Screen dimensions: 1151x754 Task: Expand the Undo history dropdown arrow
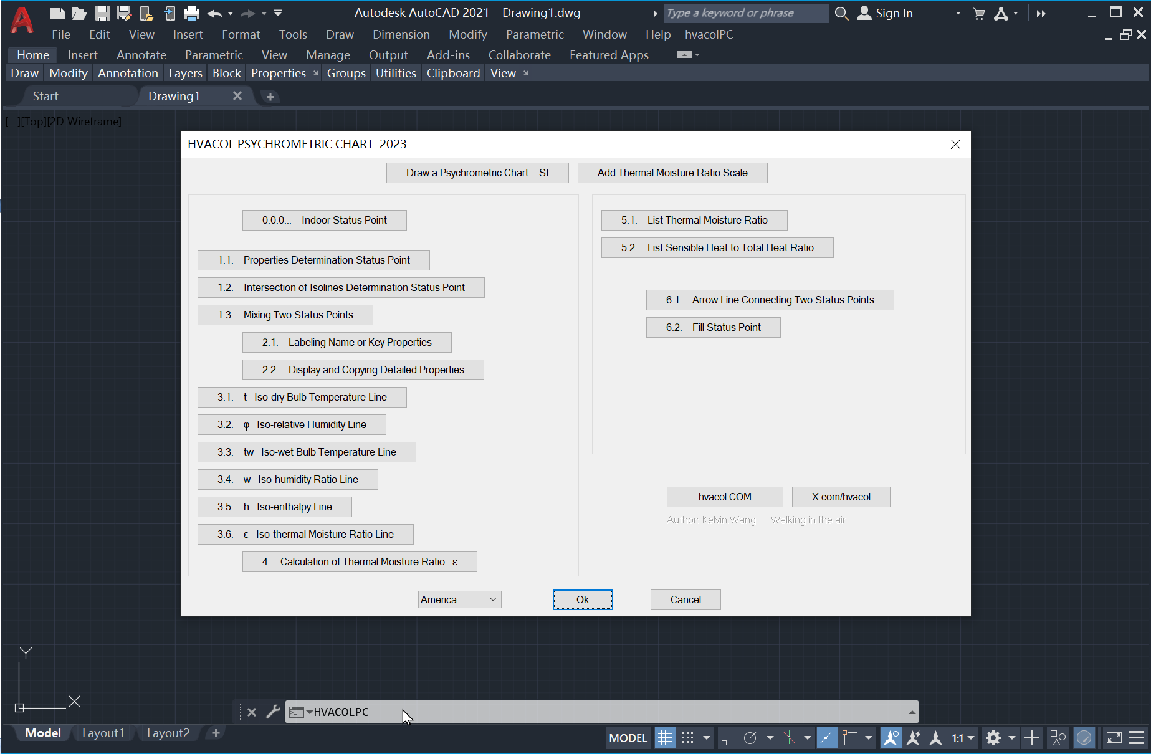click(231, 13)
